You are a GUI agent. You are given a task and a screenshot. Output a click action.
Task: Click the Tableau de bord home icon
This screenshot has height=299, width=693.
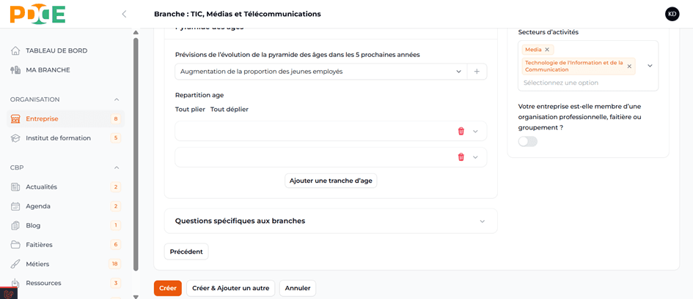[x=15, y=50]
